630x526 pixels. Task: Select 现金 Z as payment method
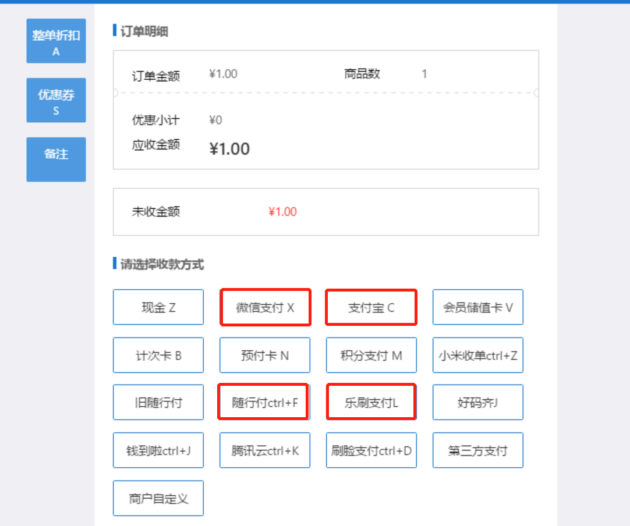[x=158, y=307]
